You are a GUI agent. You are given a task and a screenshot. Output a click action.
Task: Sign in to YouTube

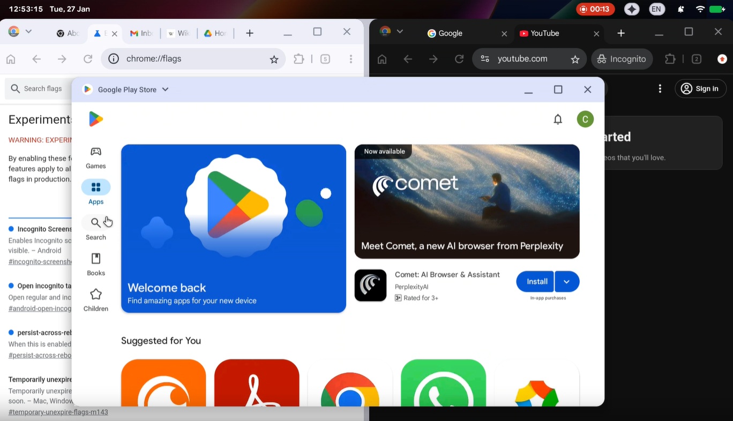coord(700,88)
